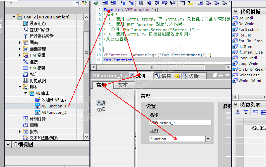Collapse the 脚本 folder

point(20,87)
